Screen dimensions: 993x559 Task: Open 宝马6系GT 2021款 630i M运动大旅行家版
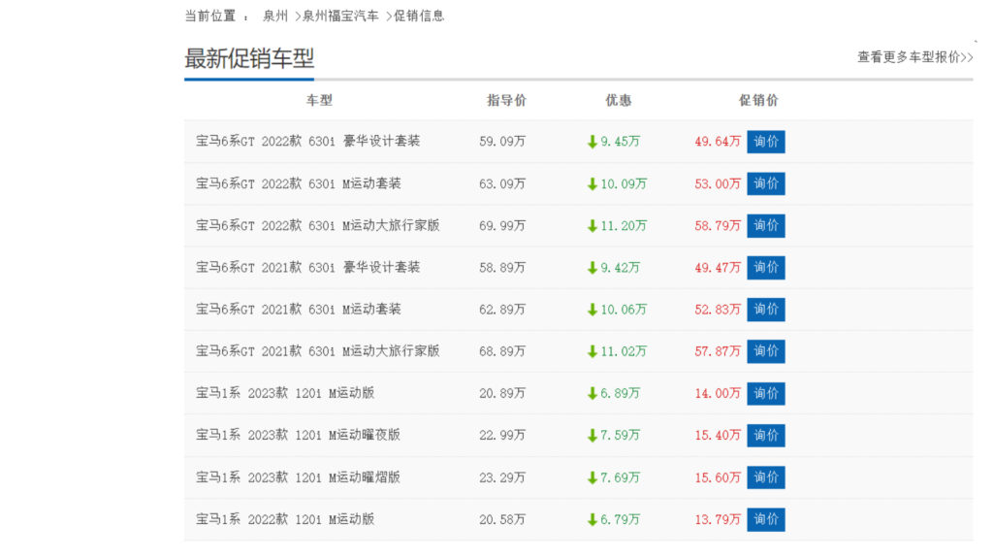[x=317, y=351]
